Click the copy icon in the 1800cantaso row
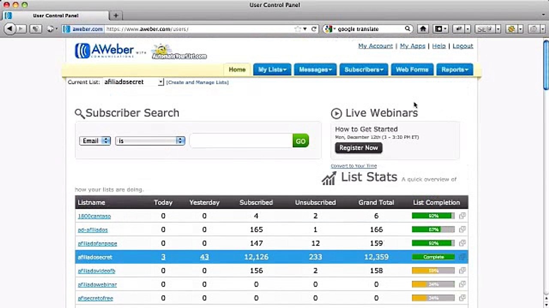The image size is (549, 308). pos(462,216)
